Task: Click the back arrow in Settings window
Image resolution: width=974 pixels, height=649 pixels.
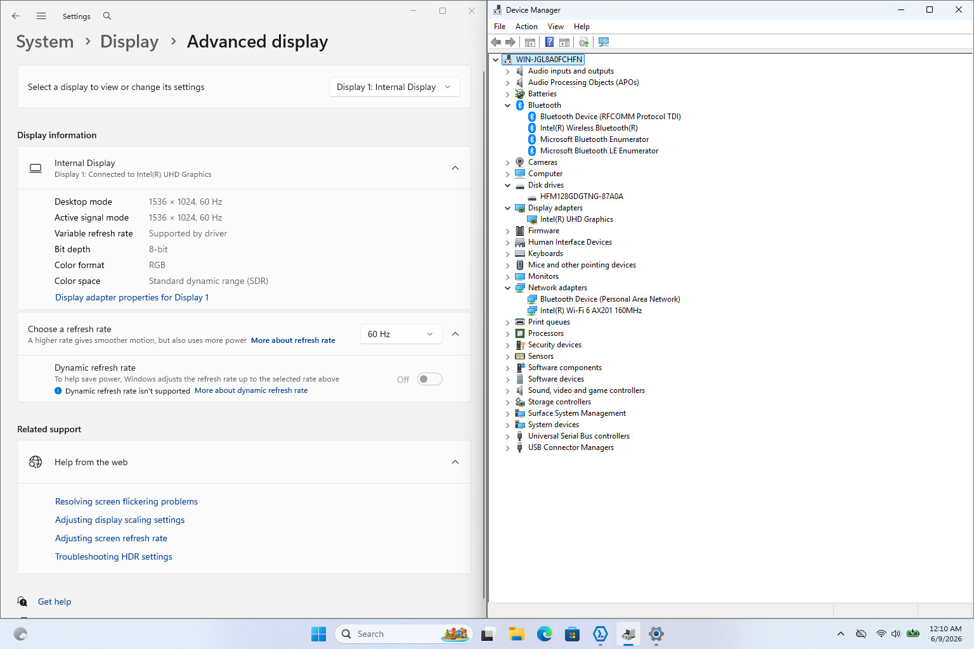Action: pos(16,16)
